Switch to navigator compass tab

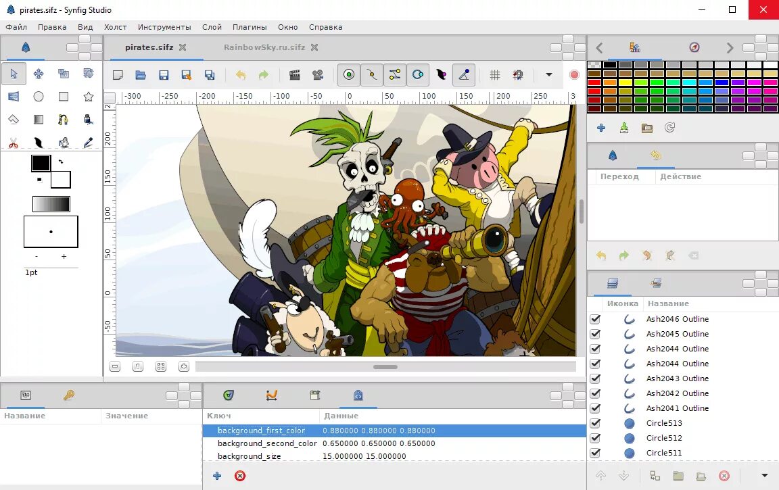click(x=694, y=47)
